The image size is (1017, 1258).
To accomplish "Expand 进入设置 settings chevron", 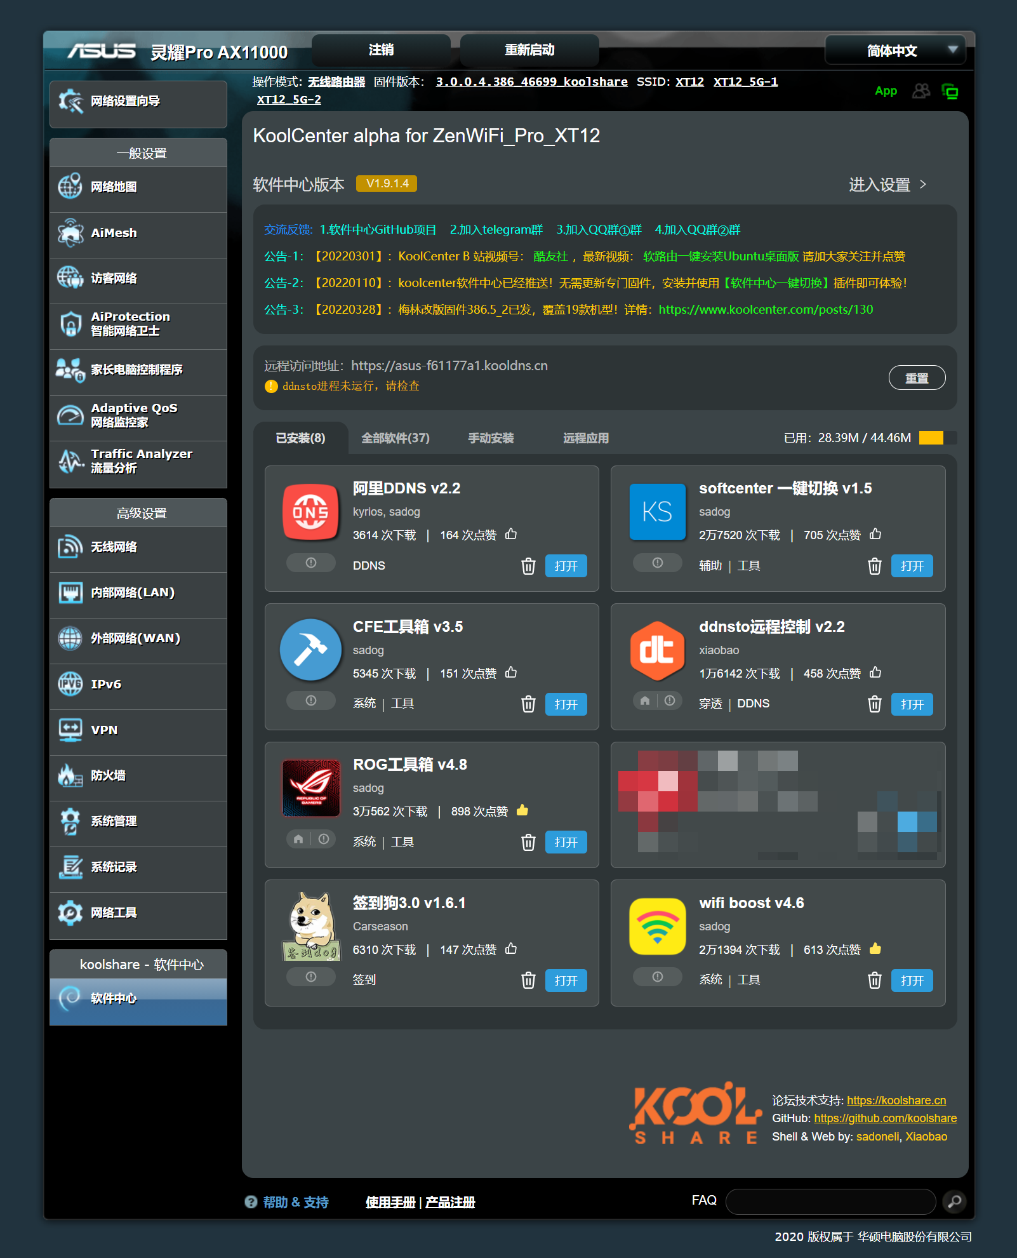I will [x=923, y=185].
